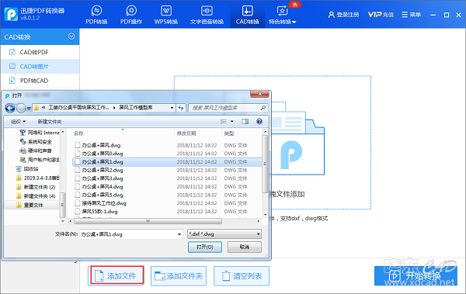
Task: Select file 办公桌+屏风2.dwg
Action: tap(167, 170)
